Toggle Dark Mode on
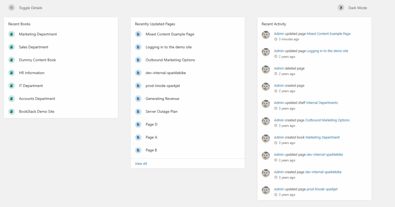Screen dimensions: 395x207 (357, 8)
